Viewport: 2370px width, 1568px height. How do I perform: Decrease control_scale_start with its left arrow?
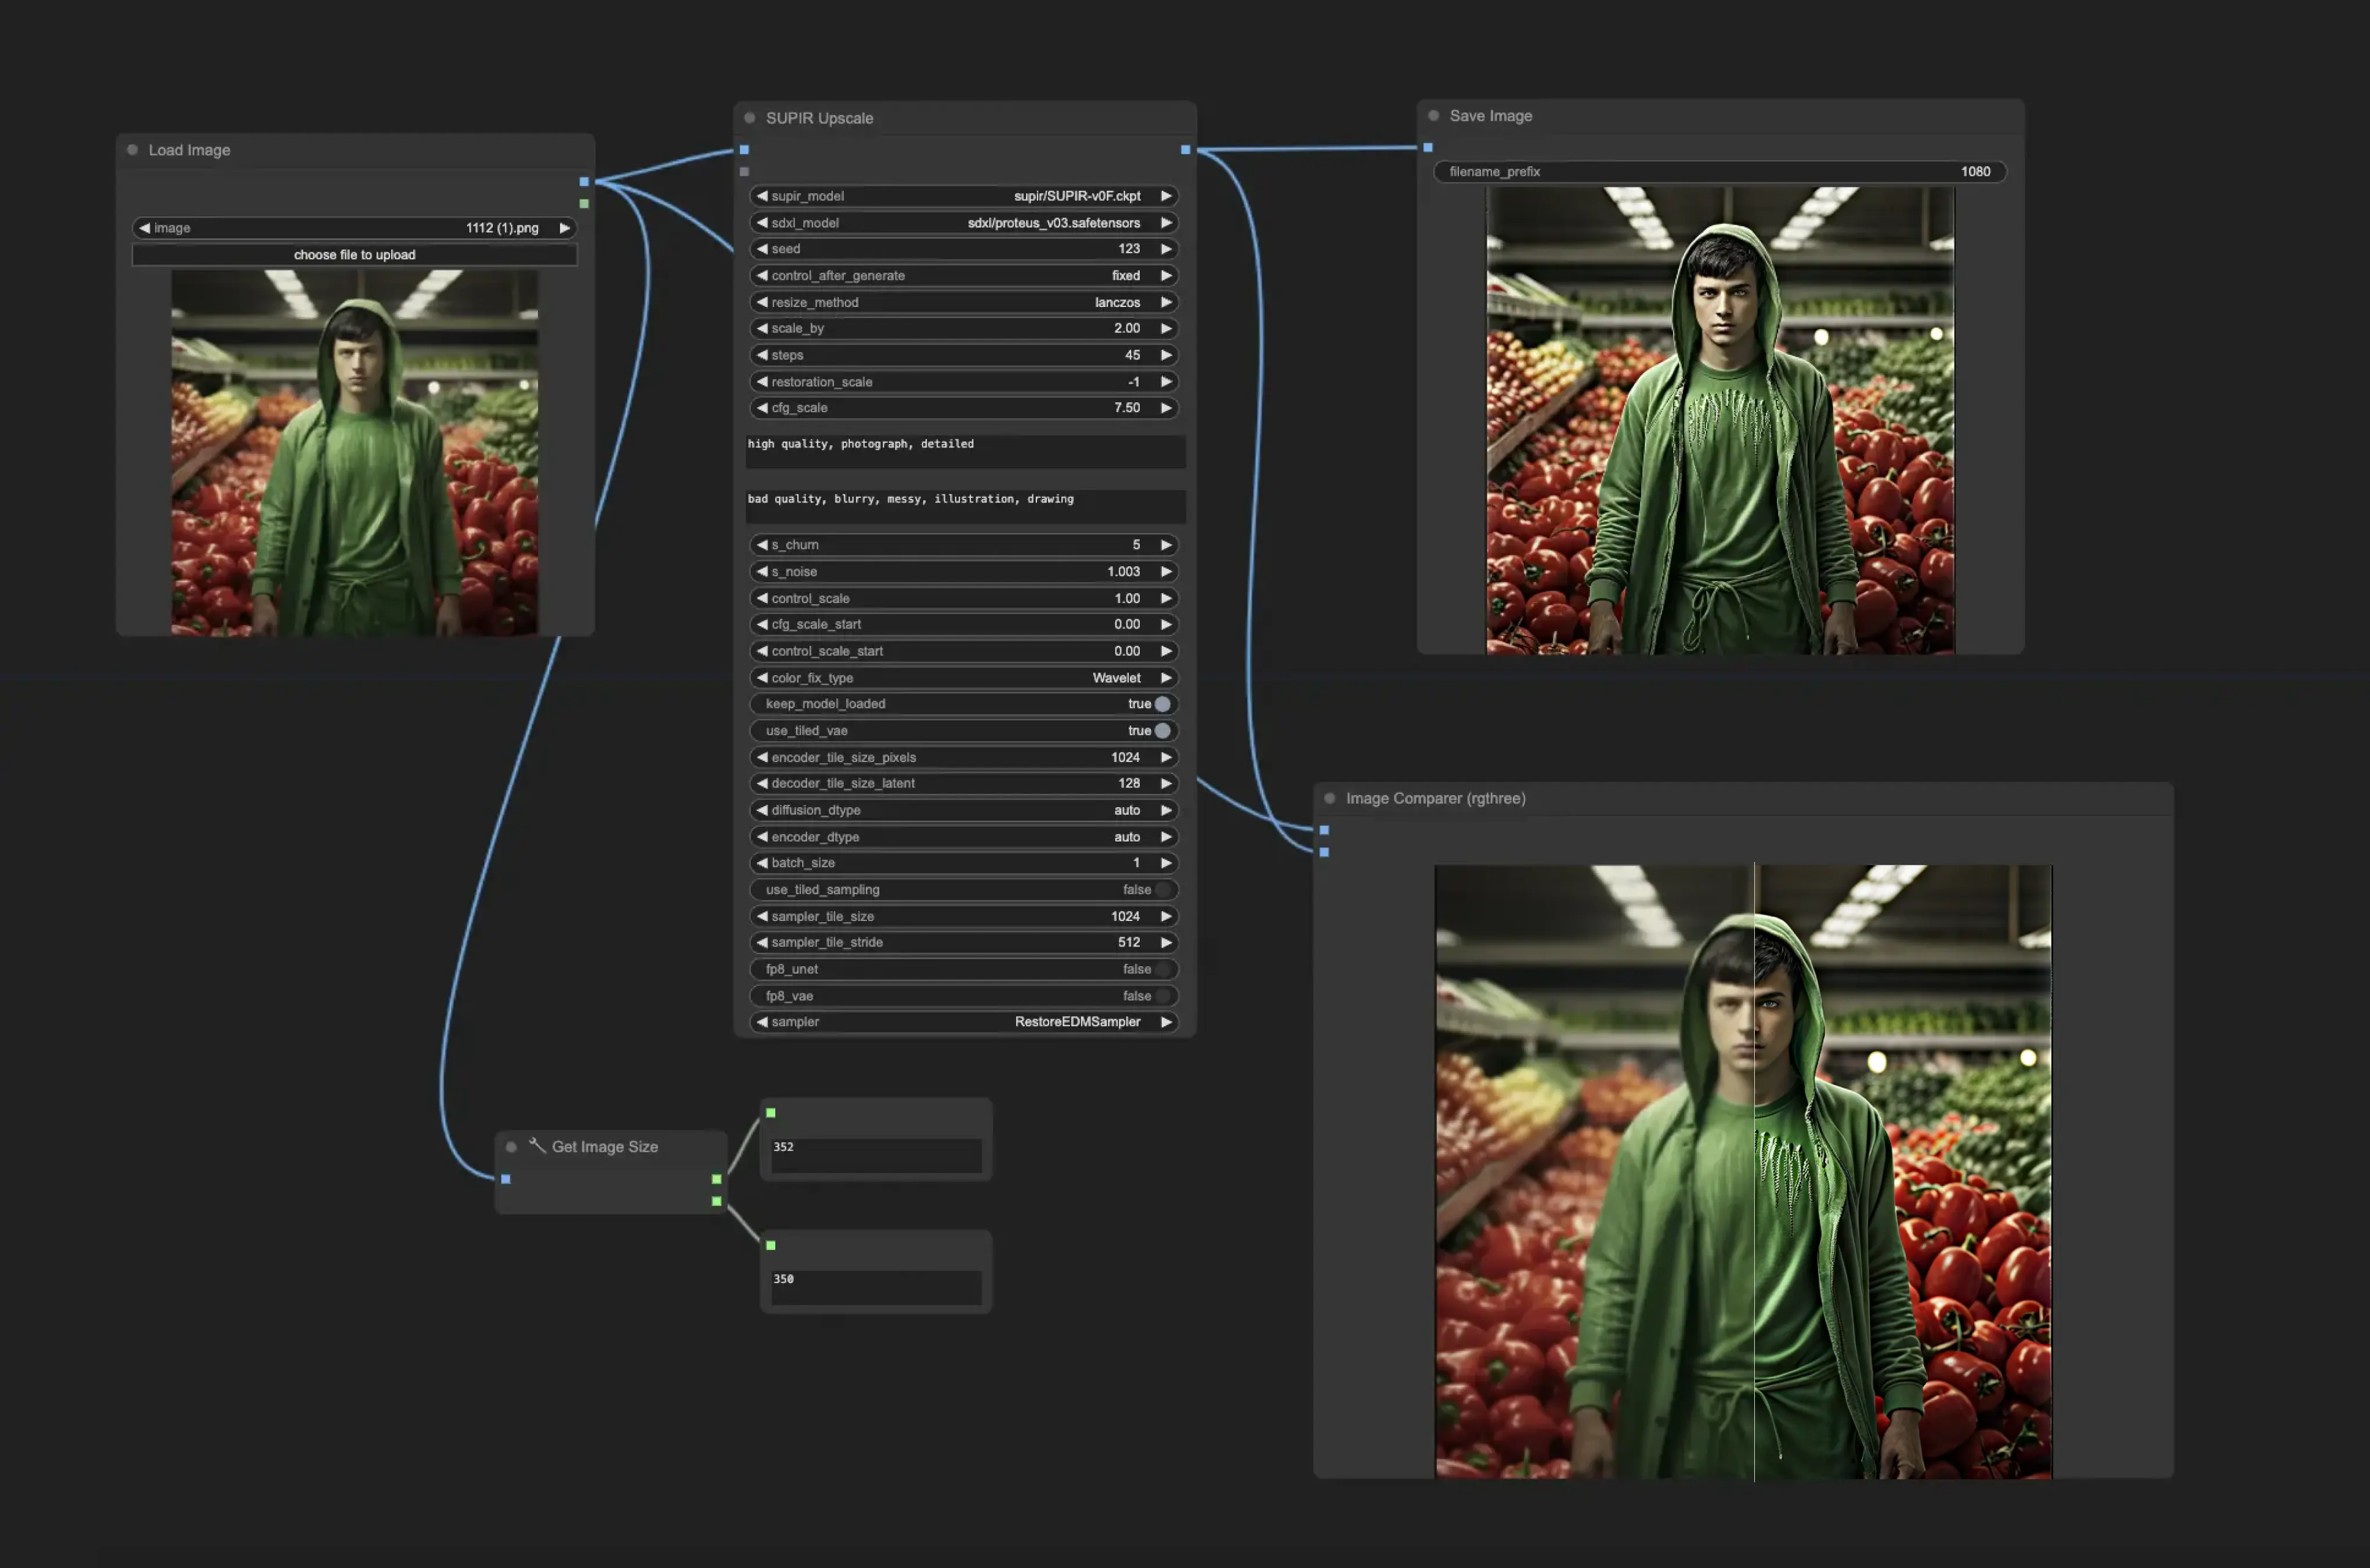click(x=762, y=651)
